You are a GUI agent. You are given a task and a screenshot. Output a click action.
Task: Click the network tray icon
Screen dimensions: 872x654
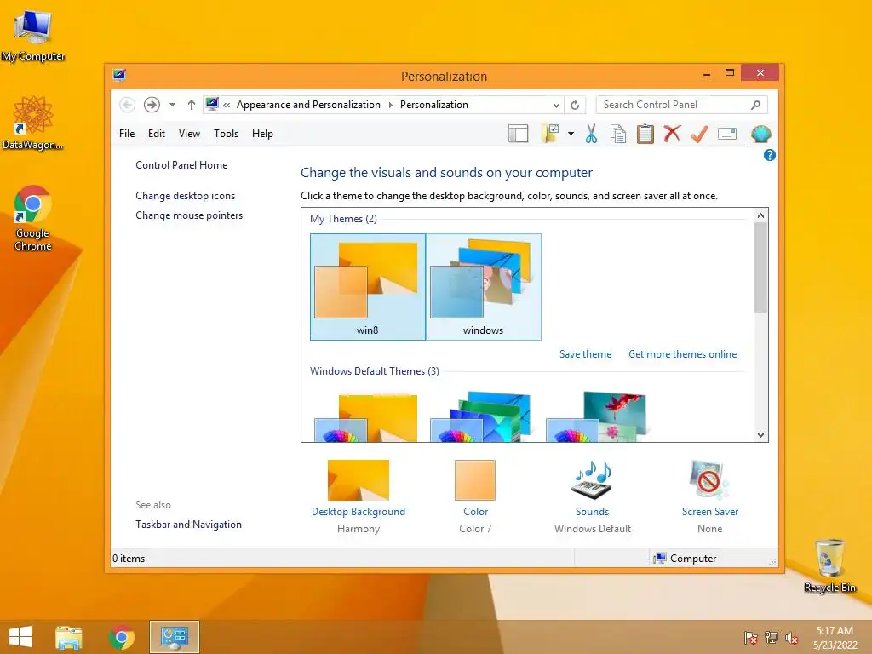pyautogui.click(x=772, y=637)
